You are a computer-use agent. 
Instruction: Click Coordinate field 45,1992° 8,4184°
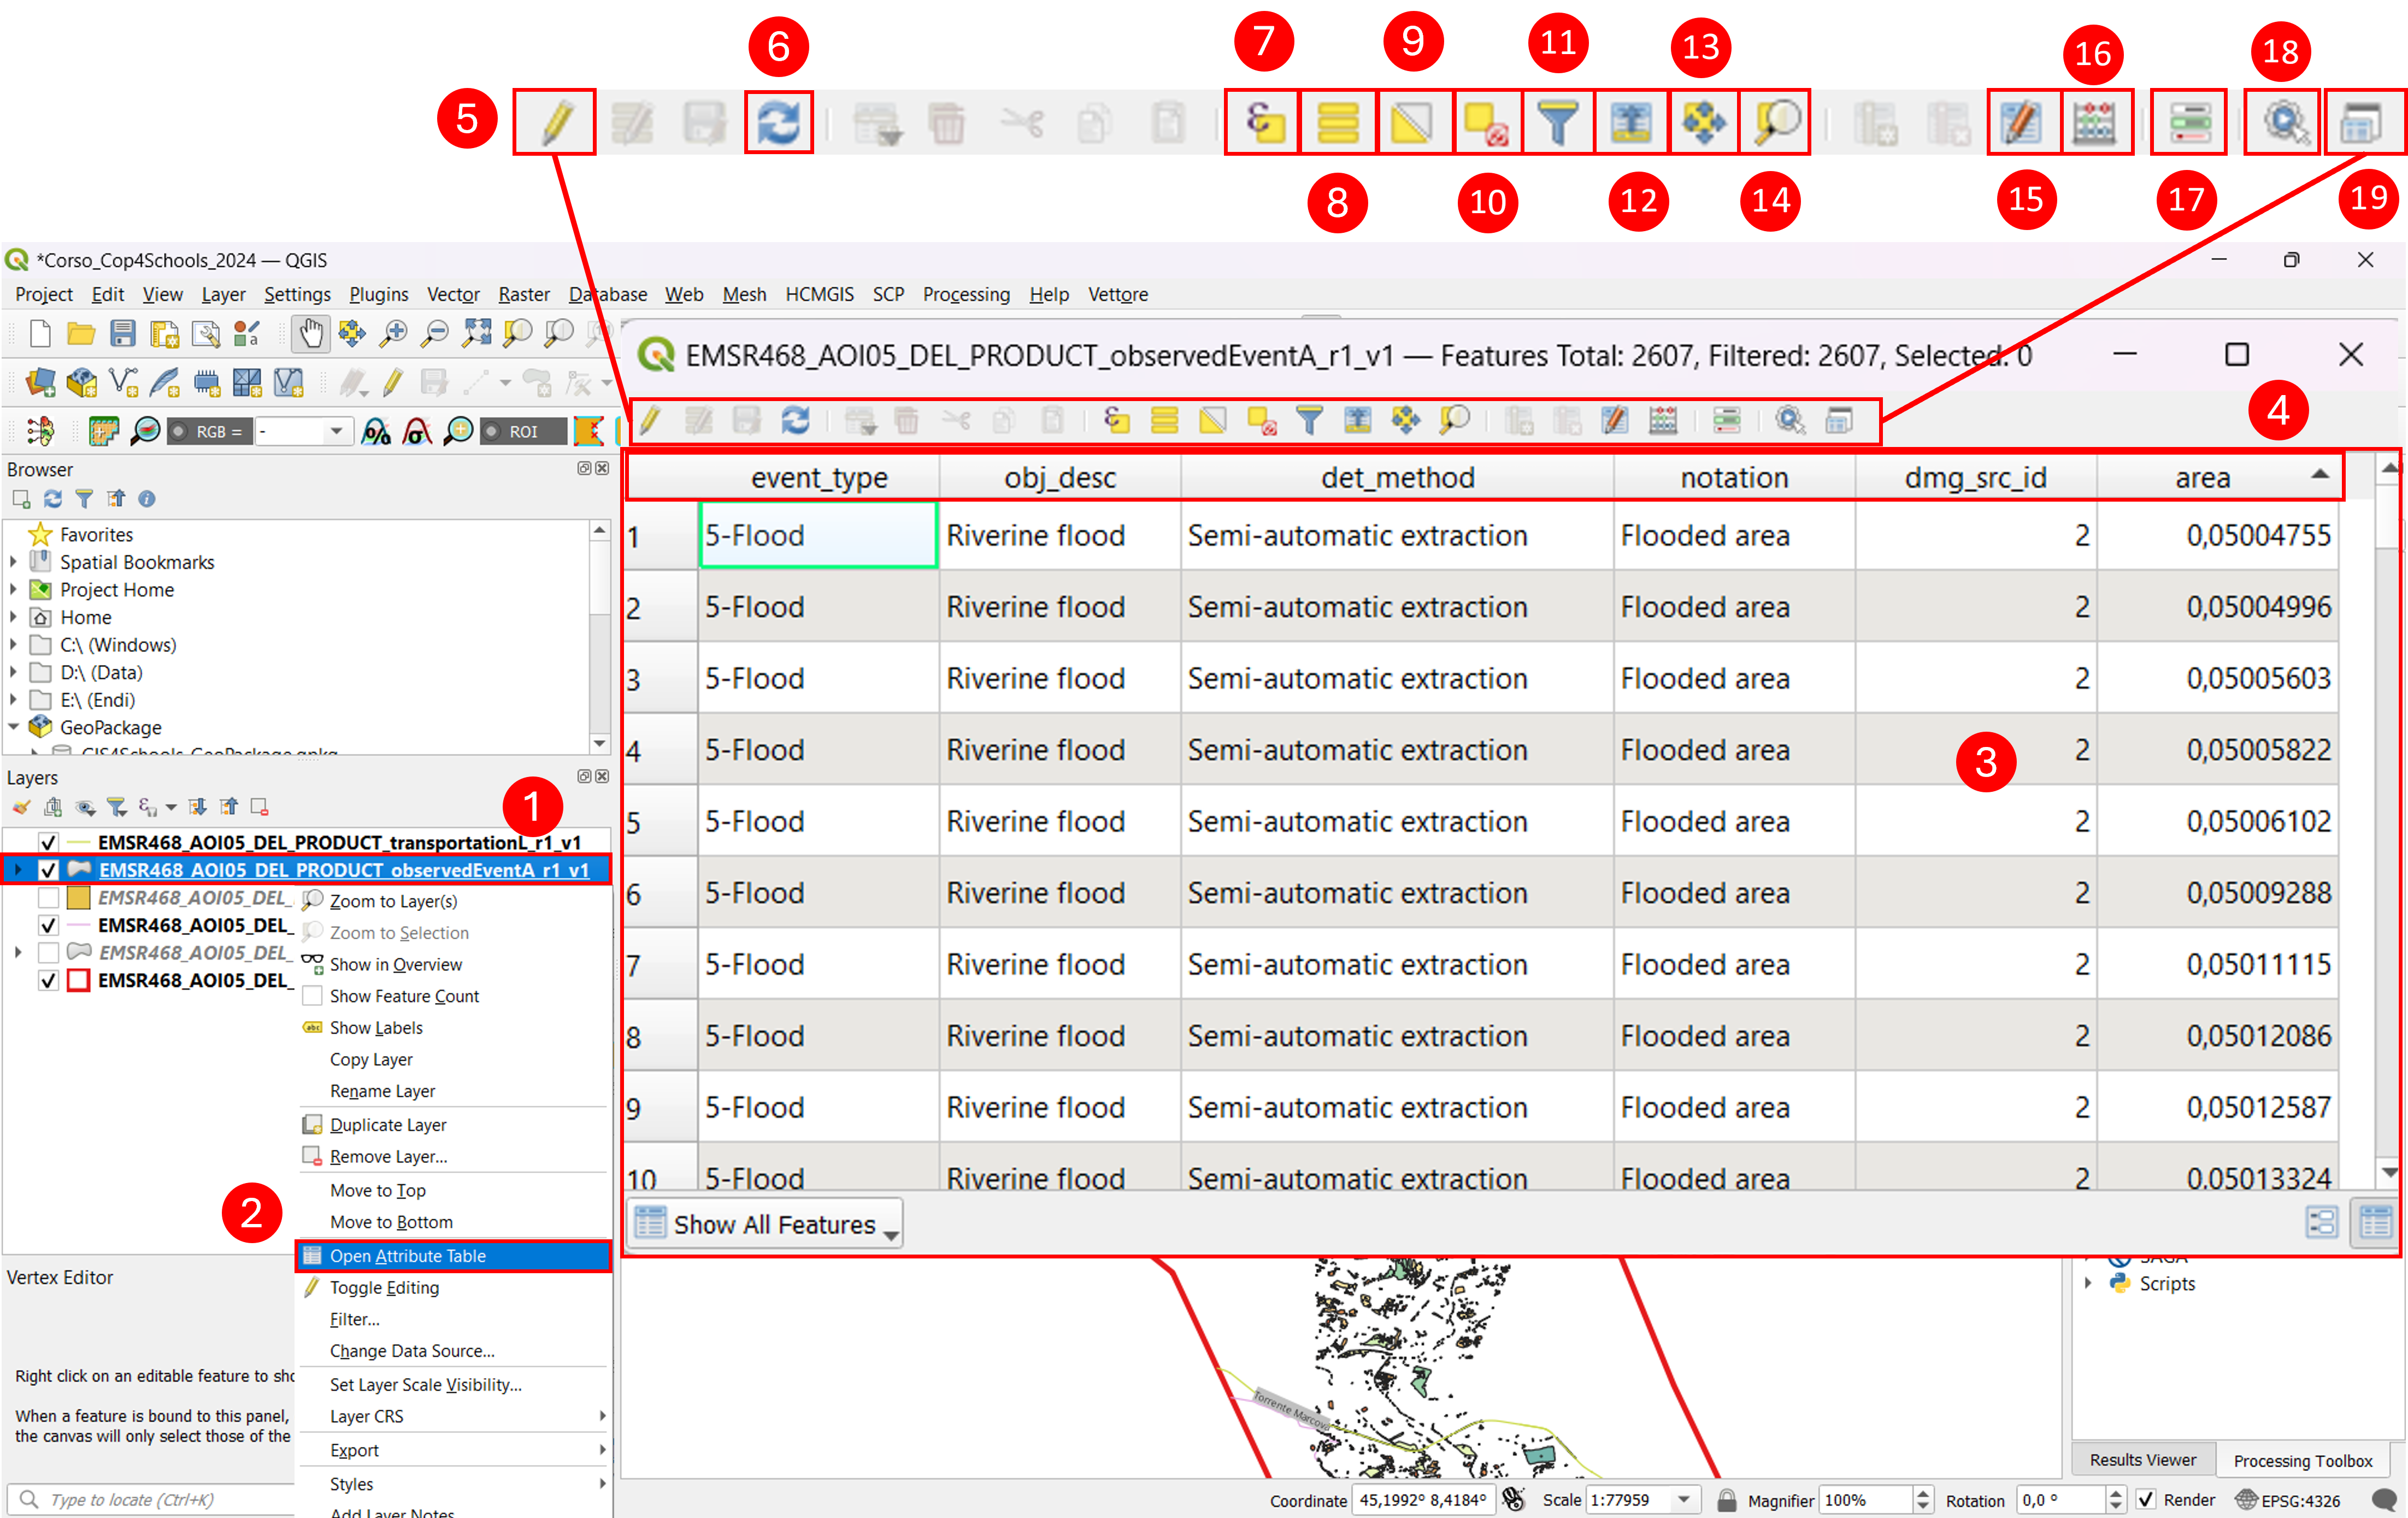tap(1423, 1500)
